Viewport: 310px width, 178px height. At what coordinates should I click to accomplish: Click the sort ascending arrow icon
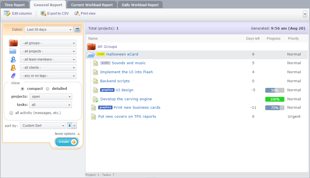tap(75, 126)
